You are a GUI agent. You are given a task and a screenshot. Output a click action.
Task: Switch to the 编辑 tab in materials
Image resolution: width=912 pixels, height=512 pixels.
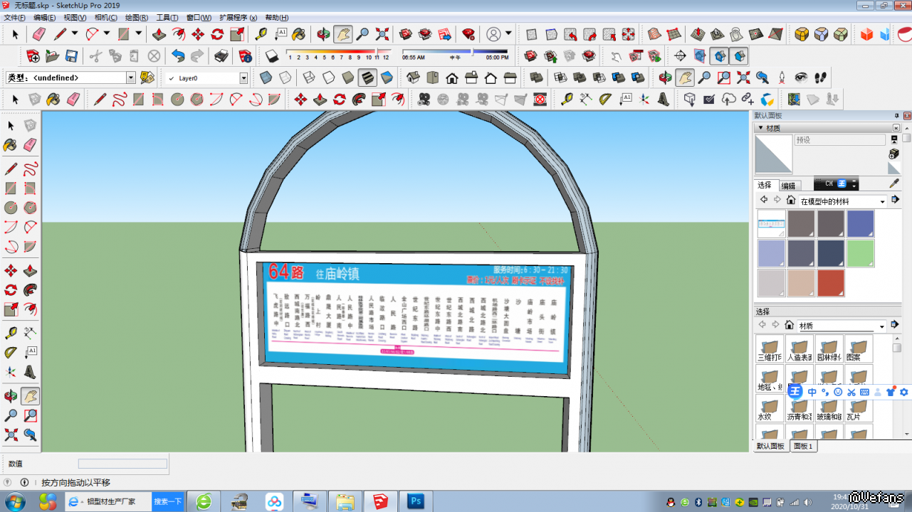click(788, 186)
